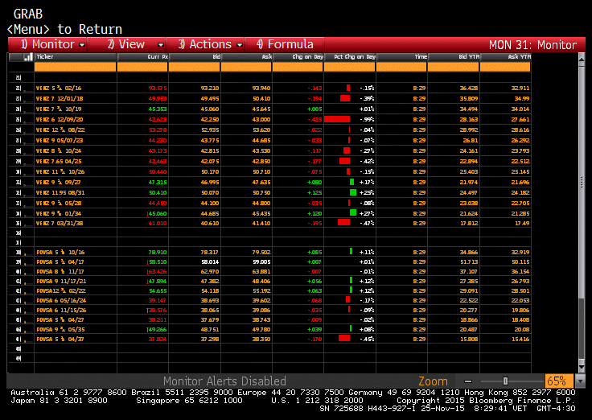Click the orange filter field under Curr Px
Viewport: 592px width, 420px height.
click(142, 67)
